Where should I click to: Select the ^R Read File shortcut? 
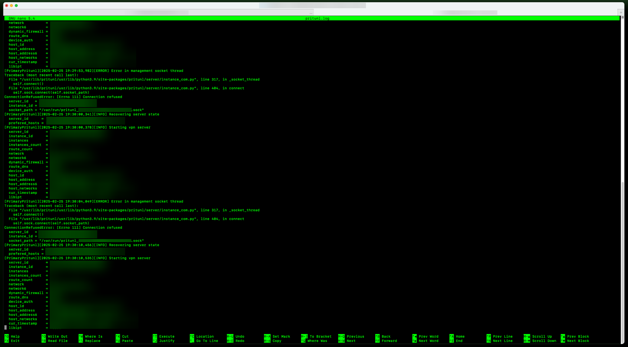(x=55, y=341)
